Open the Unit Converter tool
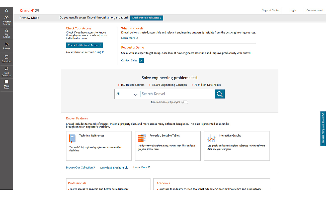 point(7,71)
